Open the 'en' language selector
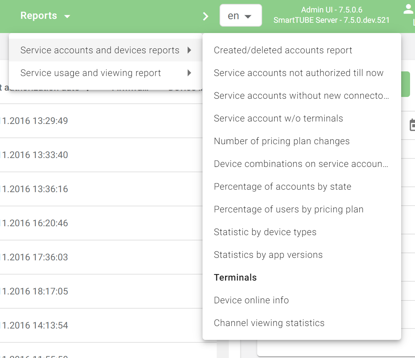 pyautogui.click(x=240, y=16)
